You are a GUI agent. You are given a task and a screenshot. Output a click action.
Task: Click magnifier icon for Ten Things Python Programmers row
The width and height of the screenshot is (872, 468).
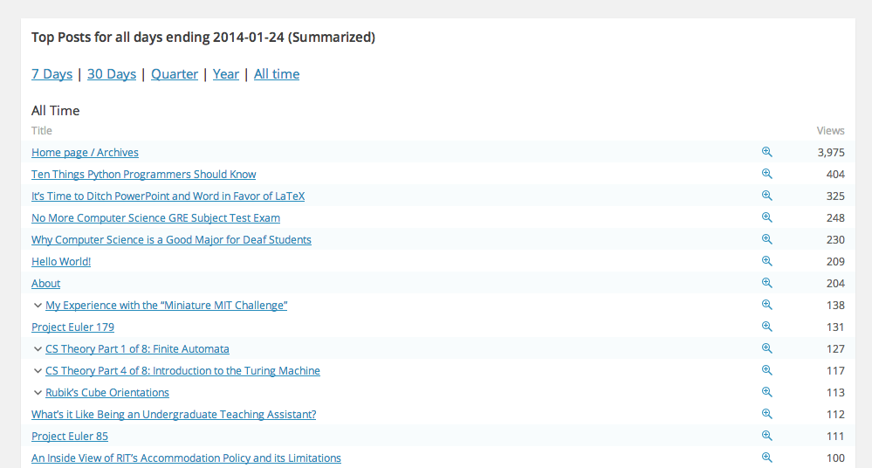767,174
